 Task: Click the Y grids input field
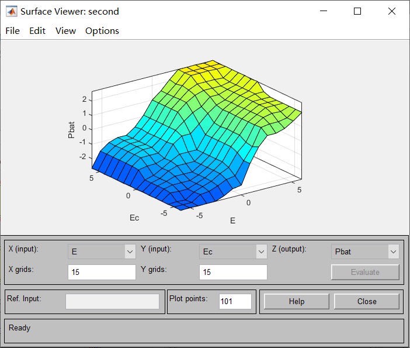click(233, 272)
